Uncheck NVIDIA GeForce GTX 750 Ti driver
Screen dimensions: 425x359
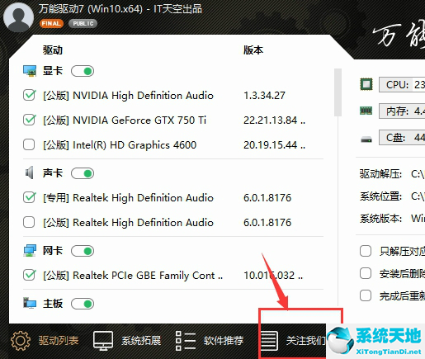[29, 120]
